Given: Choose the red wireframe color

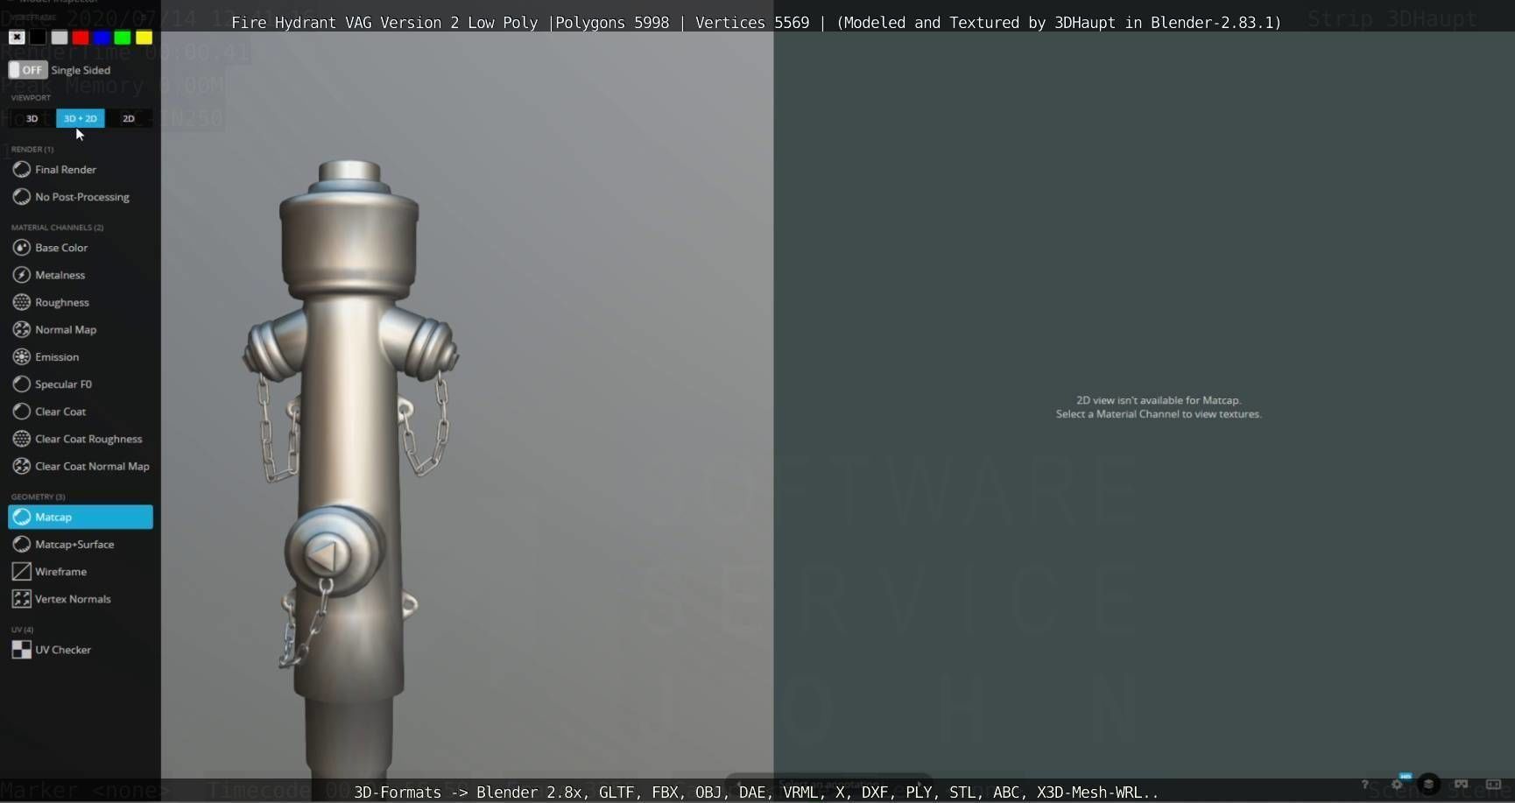Looking at the screenshot, I should coord(81,37).
